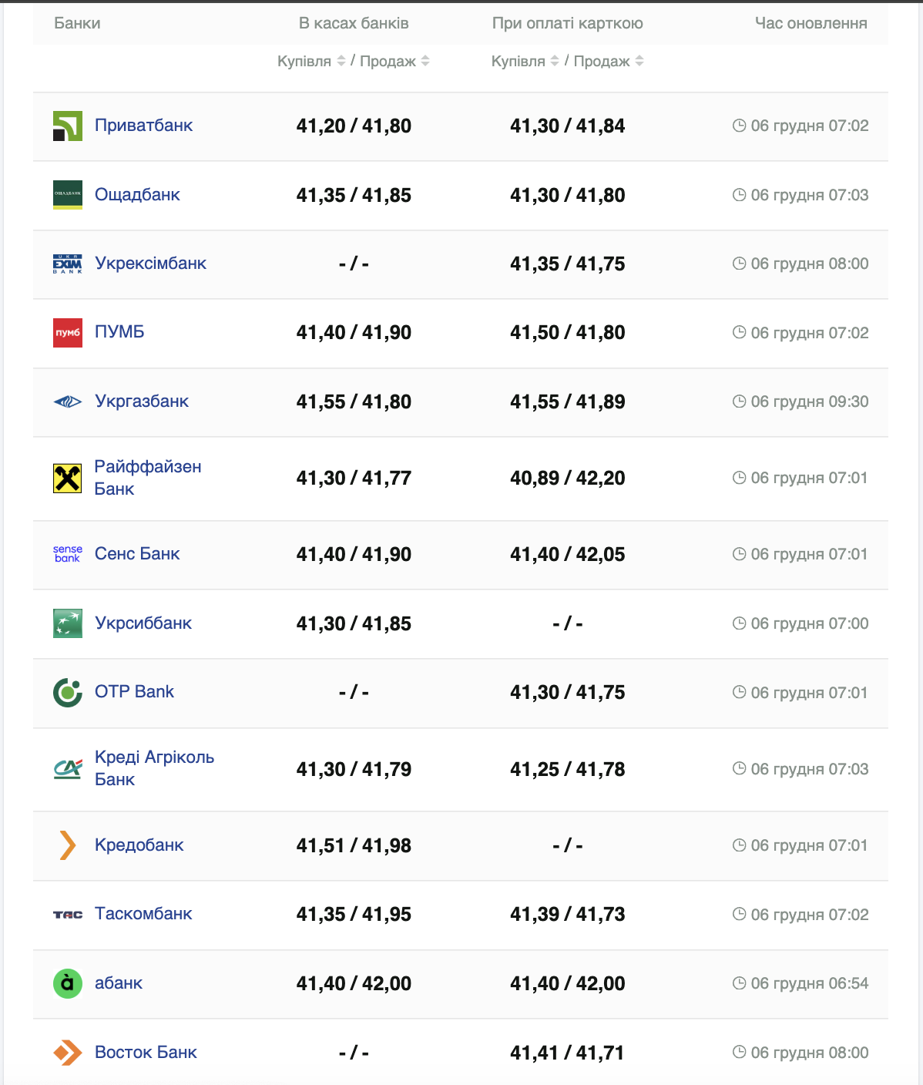Click the Восток Банк orange logo
This screenshot has height=1085, width=923.
(x=67, y=1053)
